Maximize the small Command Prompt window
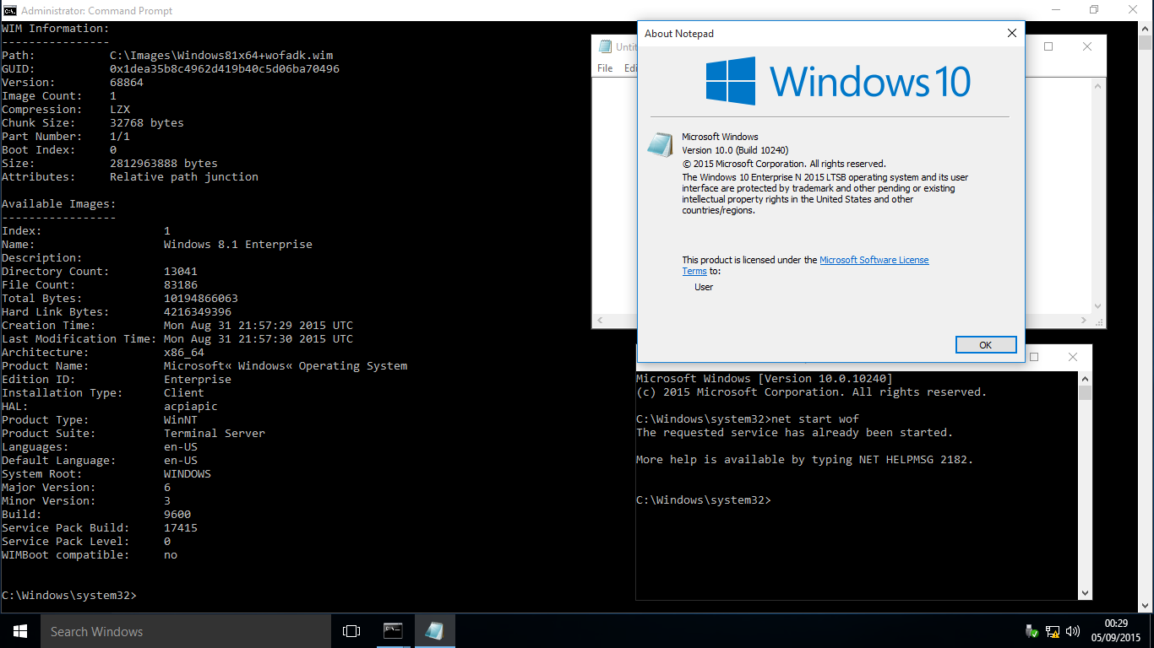 click(x=1034, y=357)
